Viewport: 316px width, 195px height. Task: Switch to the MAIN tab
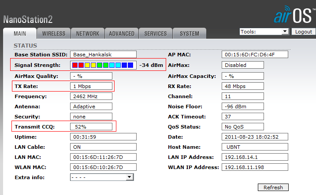[20, 33]
